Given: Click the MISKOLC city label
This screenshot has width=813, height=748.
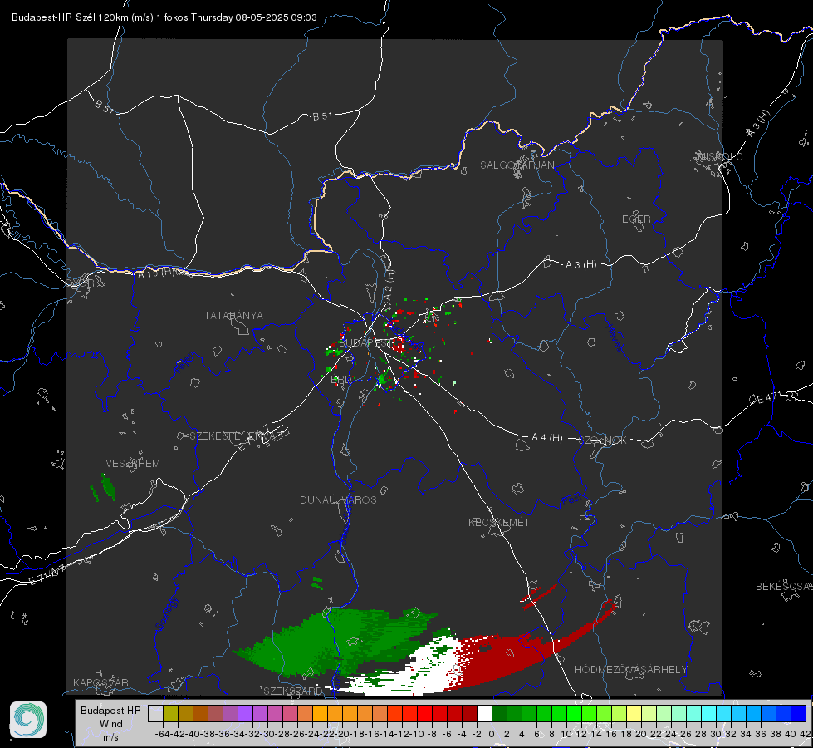Looking at the screenshot, I should (720, 156).
